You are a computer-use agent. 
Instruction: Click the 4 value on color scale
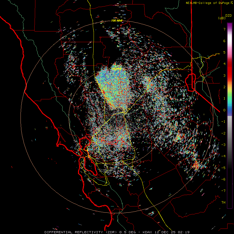pos(224,64)
